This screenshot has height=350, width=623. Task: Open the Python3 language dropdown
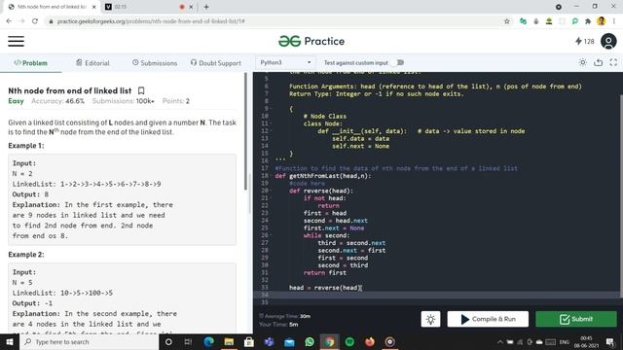click(x=285, y=62)
